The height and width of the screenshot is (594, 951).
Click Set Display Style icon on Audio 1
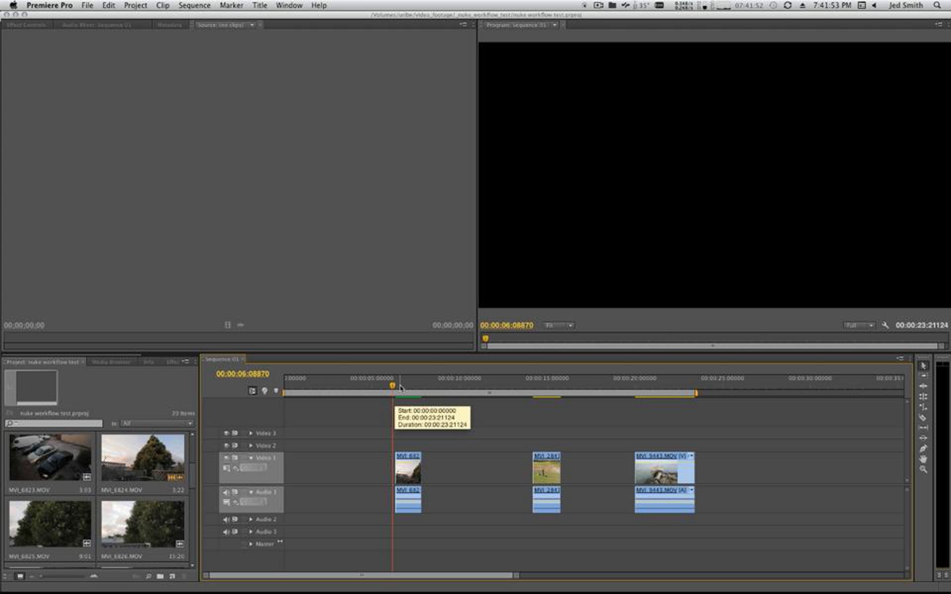[x=226, y=502]
